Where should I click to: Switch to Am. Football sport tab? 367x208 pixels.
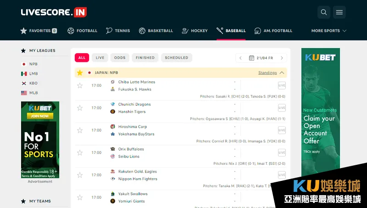coord(273,31)
